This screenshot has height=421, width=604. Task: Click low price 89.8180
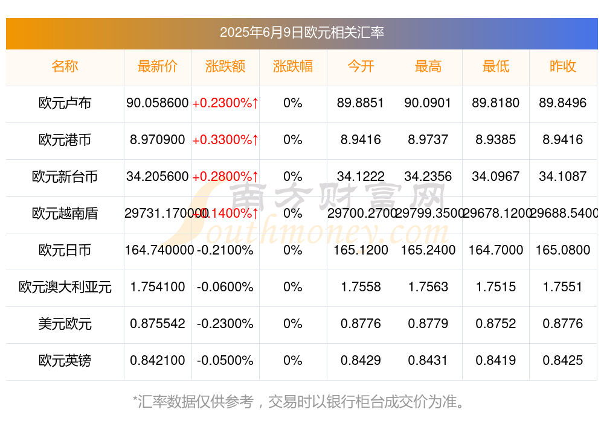point(496,103)
